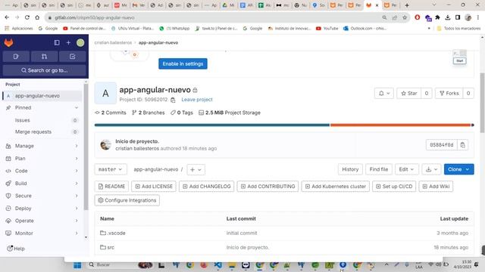485x272 pixels.
Task: Click Add CONTRIBUTING
Action: [x=268, y=187]
